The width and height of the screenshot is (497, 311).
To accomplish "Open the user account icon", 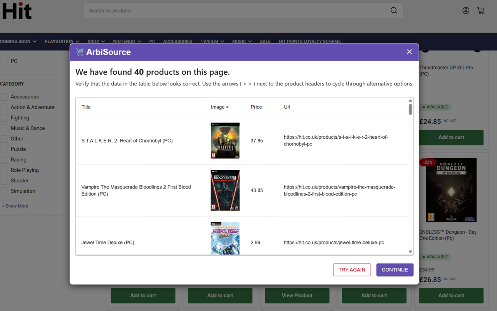I will coord(466,10).
